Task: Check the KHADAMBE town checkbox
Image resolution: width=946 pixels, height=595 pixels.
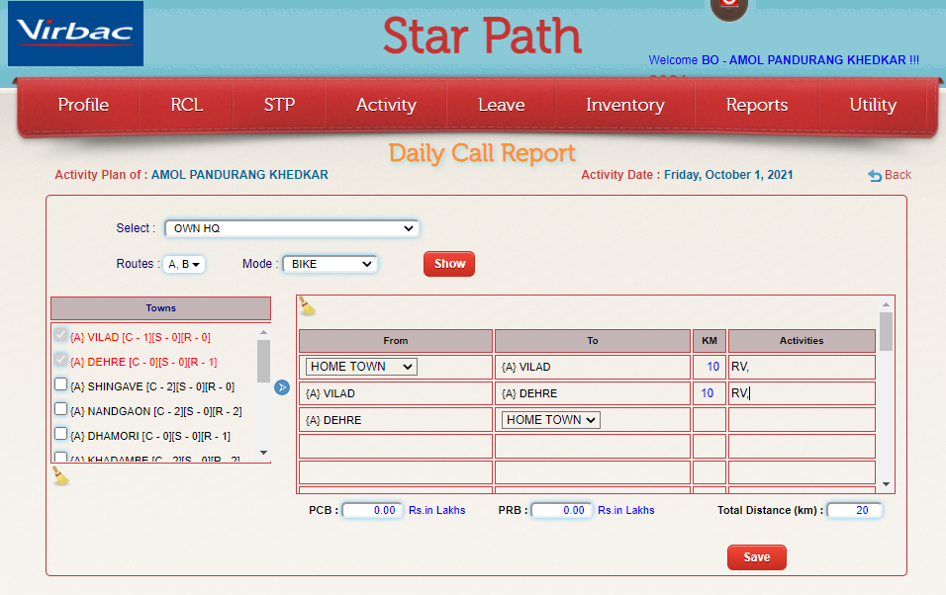Action: [x=60, y=458]
